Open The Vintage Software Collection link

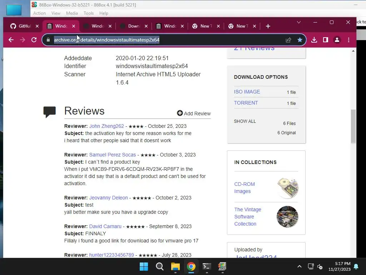pos(248,217)
